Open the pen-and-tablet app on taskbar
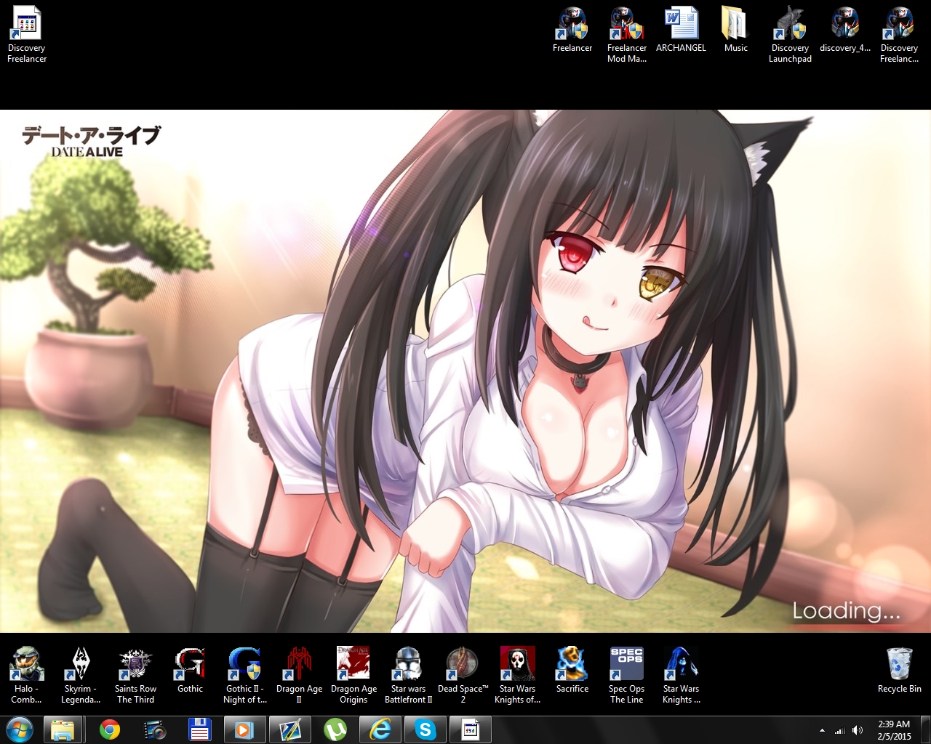Image resolution: width=931 pixels, height=744 pixels. tap(289, 729)
